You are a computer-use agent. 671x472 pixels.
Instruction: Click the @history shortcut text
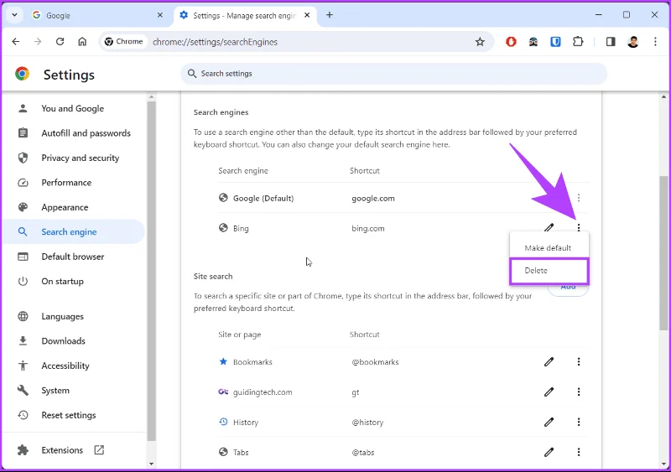tap(367, 423)
